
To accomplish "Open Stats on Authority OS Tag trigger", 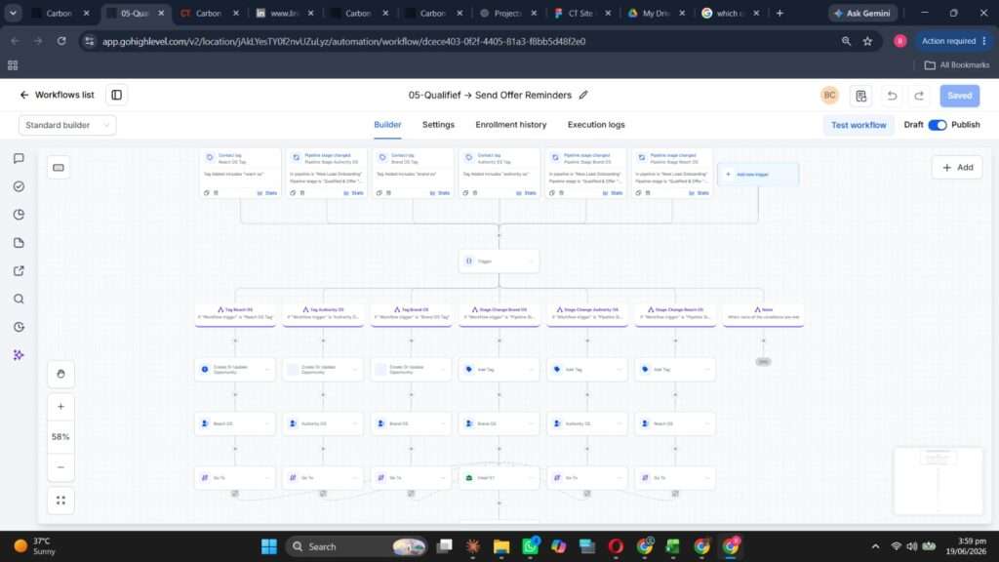I will pyautogui.click(x=526, y=192).
